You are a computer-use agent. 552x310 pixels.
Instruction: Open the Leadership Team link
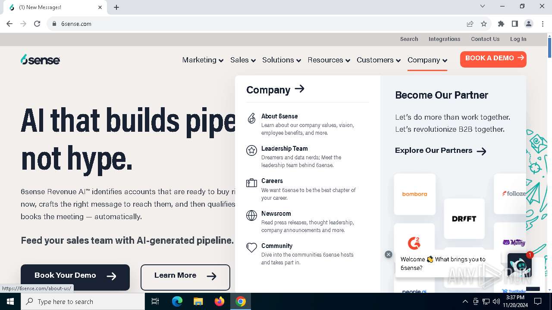(x=285, y=149)
